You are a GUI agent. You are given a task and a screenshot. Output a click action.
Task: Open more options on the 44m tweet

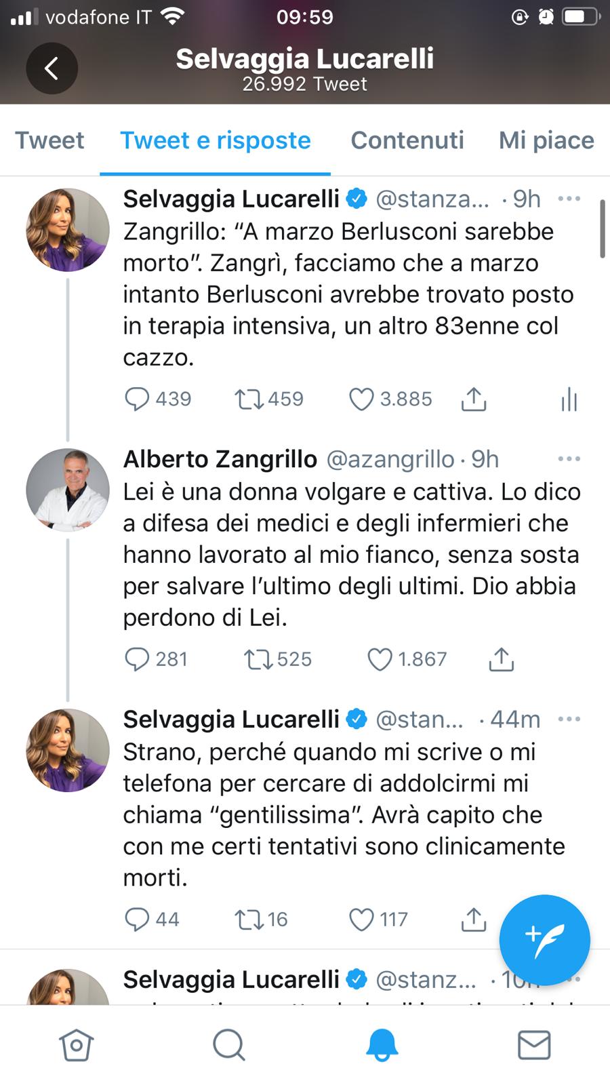pos(569,719)
